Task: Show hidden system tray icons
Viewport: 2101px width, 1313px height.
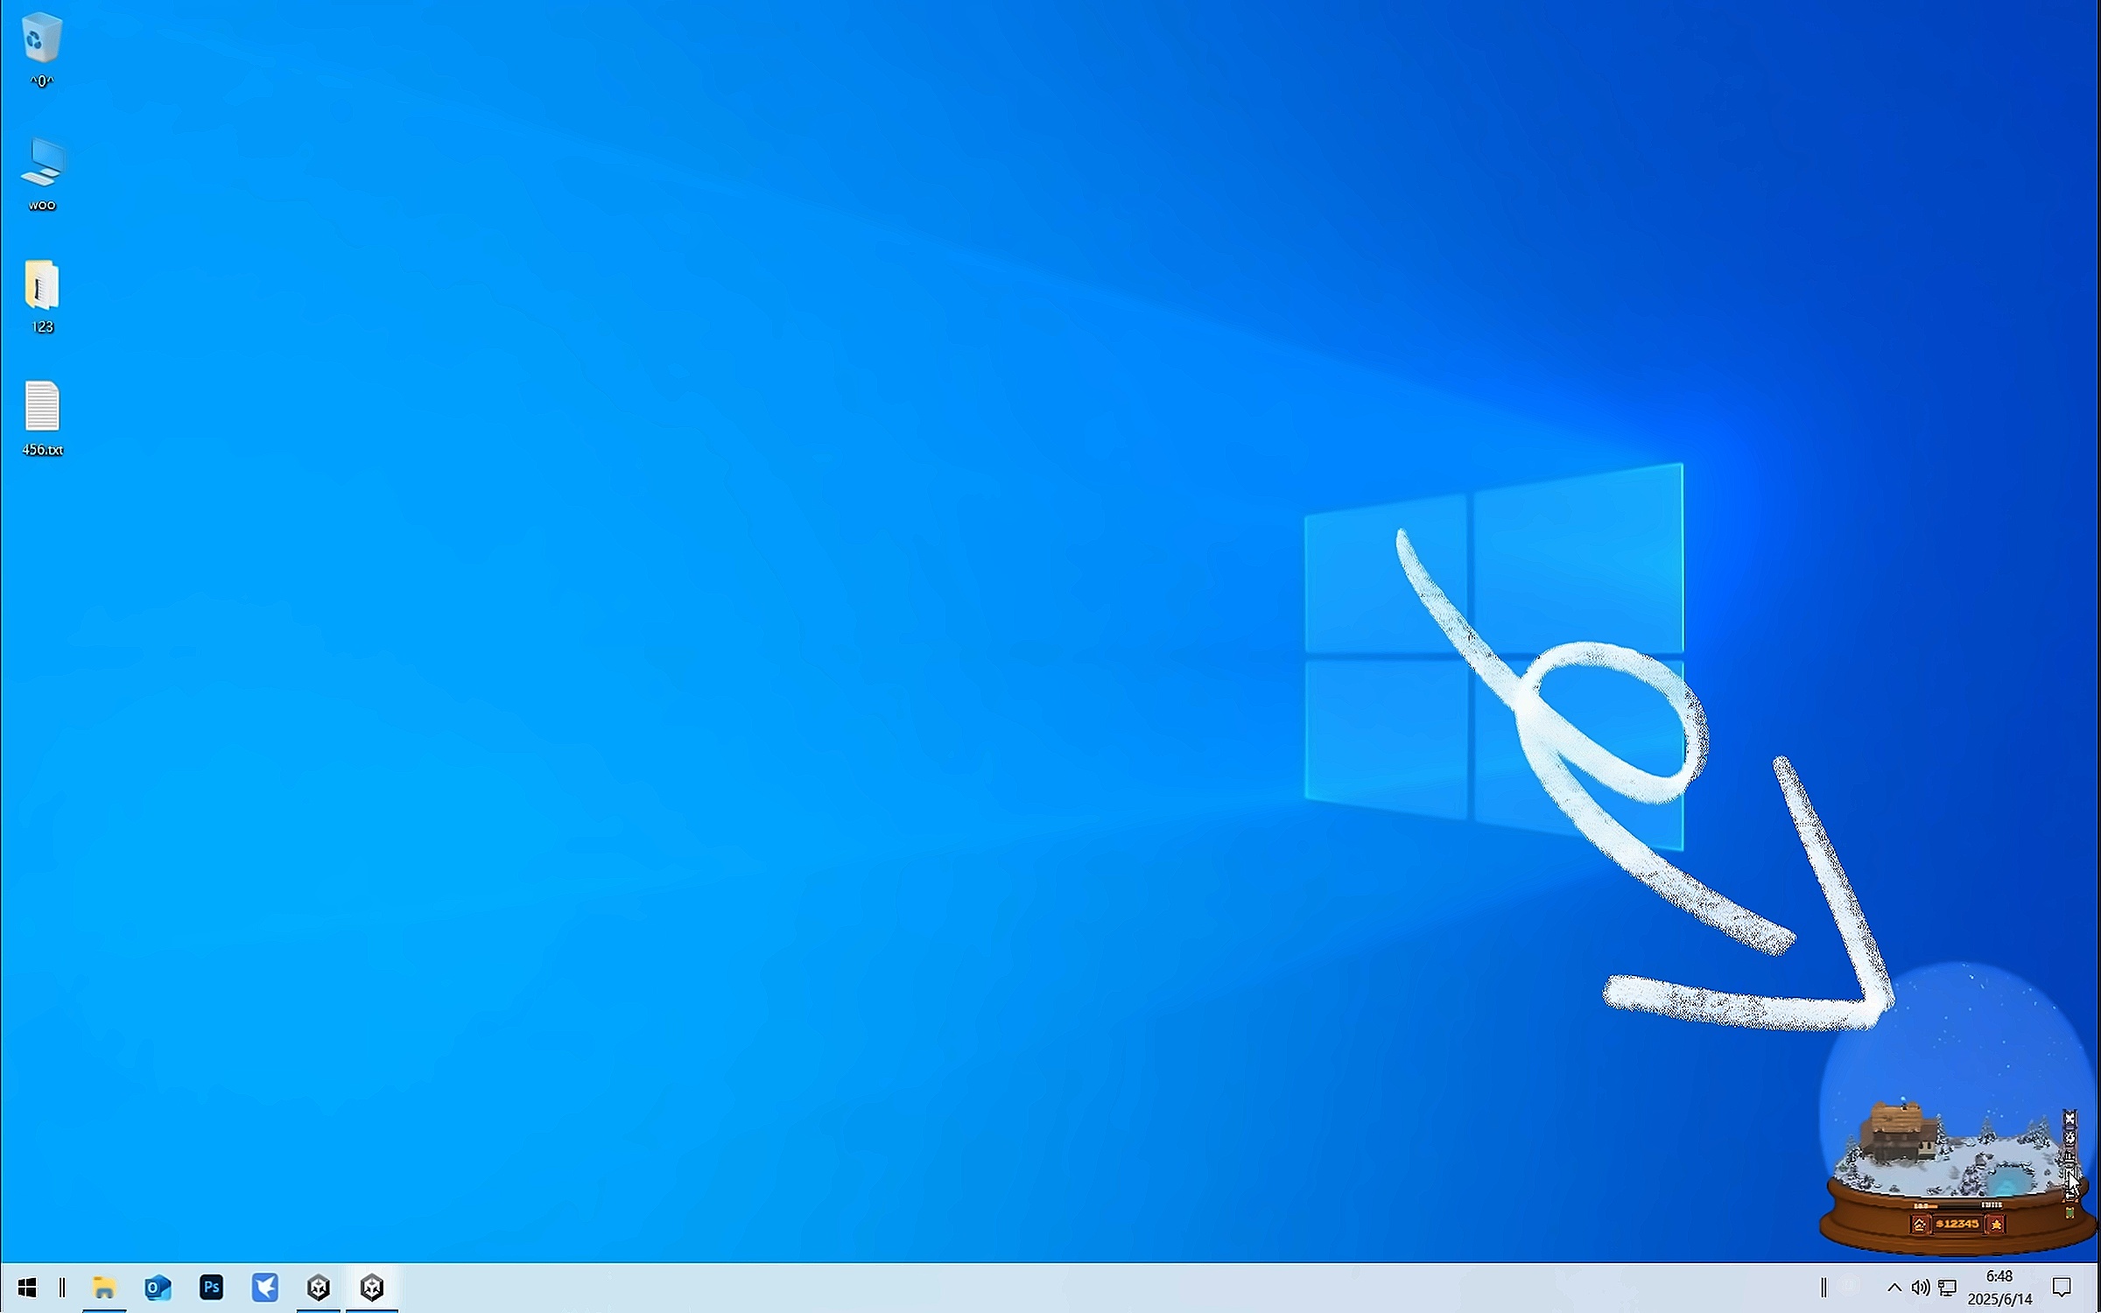Action: [x=1894, y=1287]
